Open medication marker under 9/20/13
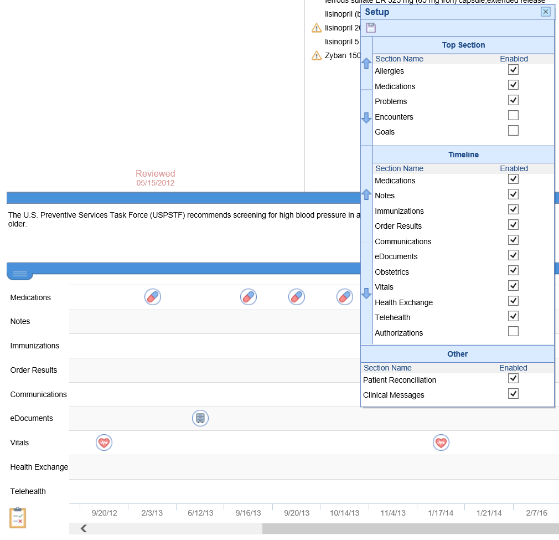The image size is (559, 540). (297, 297)
